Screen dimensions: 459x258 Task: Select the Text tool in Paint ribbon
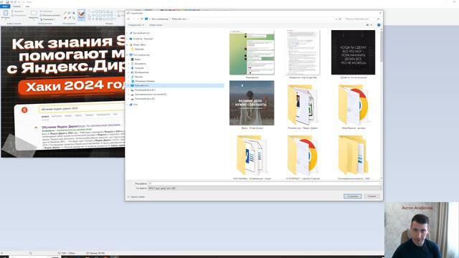[73, 13]
